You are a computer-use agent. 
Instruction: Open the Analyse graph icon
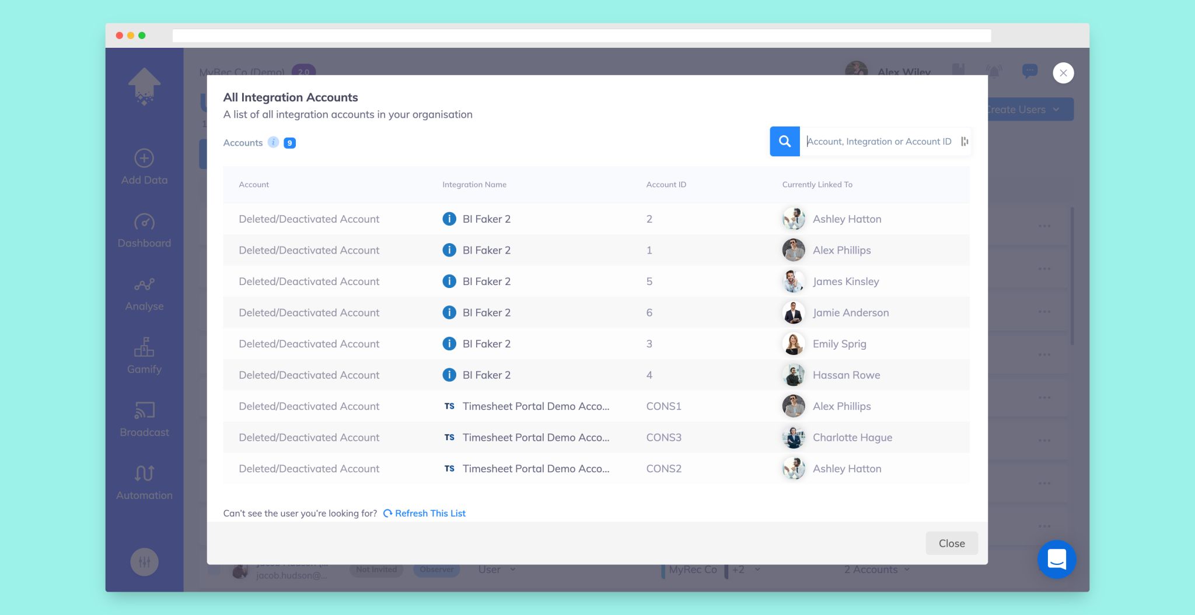pyautogui.click(x=144, y=284)
